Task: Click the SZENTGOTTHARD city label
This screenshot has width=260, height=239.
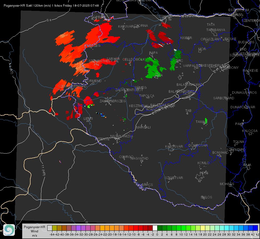Action: (x=73, y=86)
